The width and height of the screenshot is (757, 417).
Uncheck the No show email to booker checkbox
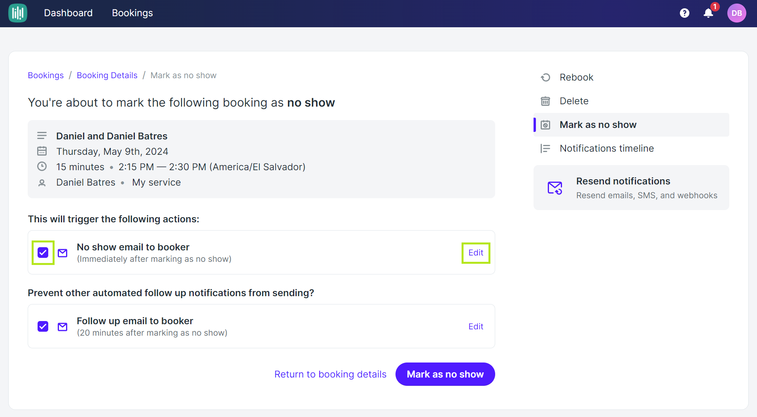click(x=43, y=253)
